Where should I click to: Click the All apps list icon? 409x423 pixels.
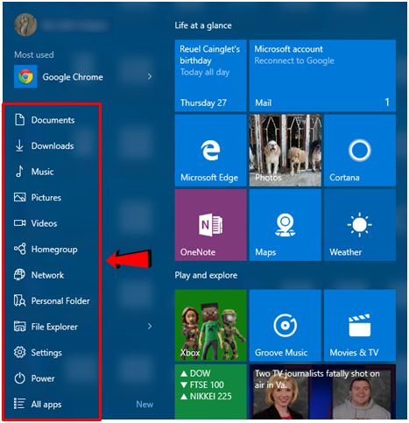coord(19,404)
